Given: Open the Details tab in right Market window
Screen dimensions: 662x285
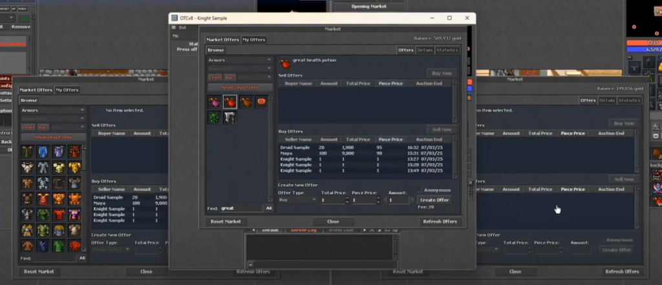Looking at the screenshot, I should tap(607, 100).
